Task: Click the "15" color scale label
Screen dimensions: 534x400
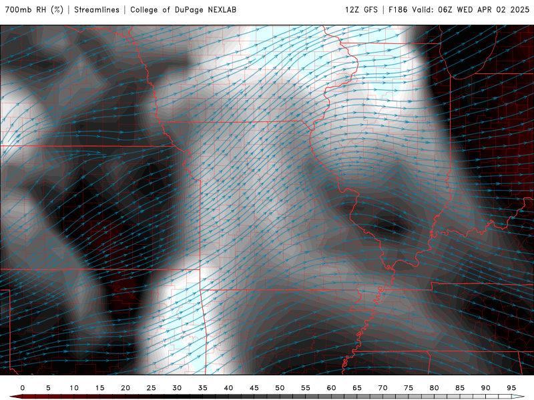Action: [99, 388]
